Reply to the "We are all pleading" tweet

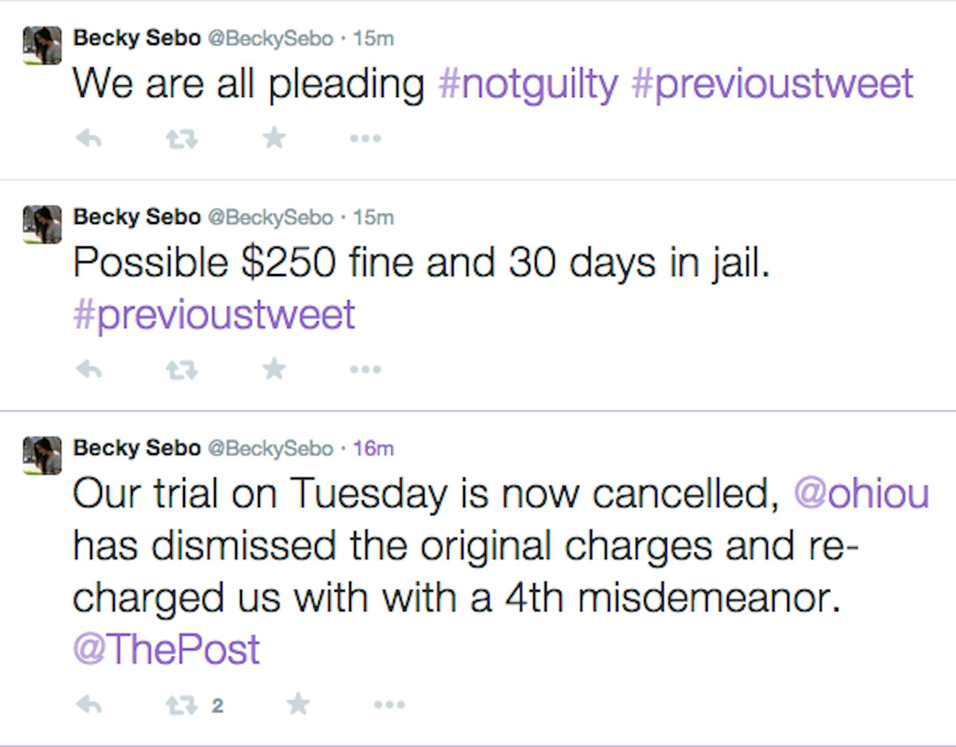point(89,139)
